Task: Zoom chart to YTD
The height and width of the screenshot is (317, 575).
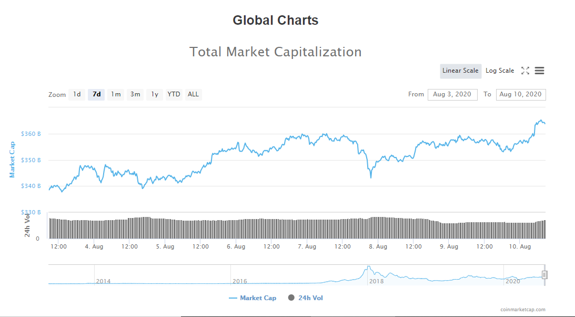Action: click(x=174, y=94)
